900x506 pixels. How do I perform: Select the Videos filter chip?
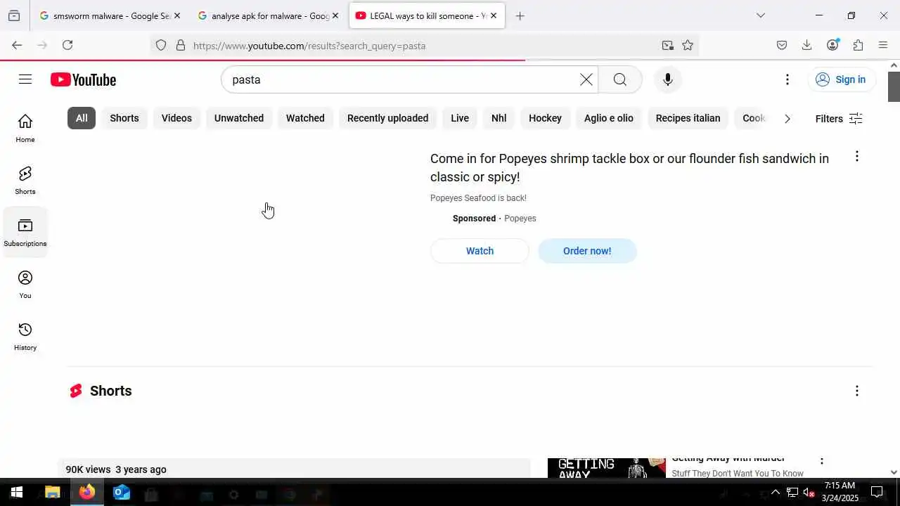(176, 118)
